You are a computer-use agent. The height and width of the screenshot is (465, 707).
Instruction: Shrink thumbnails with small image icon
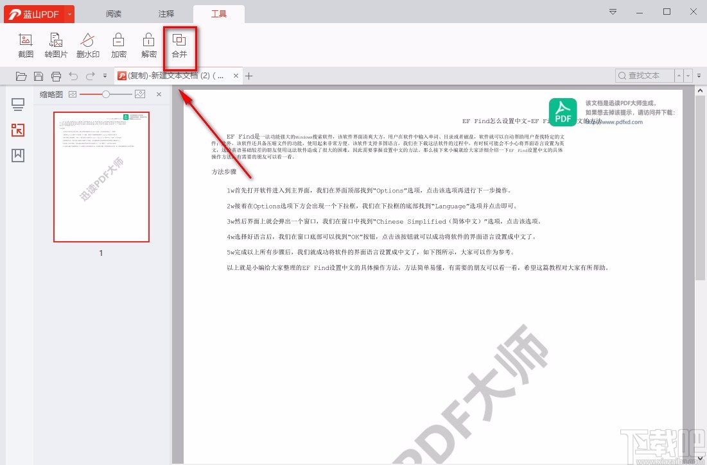(73, 94)
